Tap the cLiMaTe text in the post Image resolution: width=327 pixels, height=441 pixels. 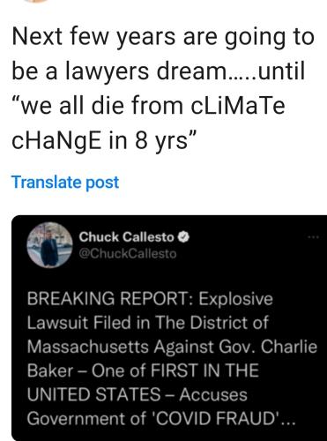pos(238,106)
